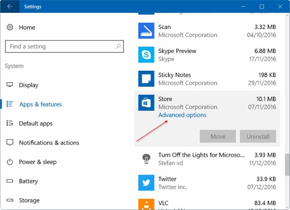
Task: Open Storage settings
Action: coord(29,200)
